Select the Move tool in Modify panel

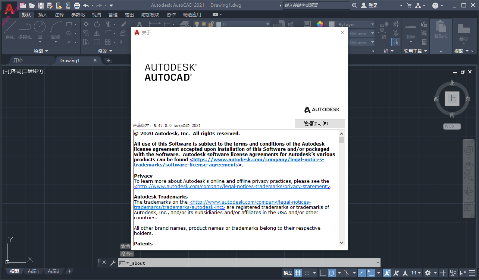pyautogui.click(x=86, y=24)
